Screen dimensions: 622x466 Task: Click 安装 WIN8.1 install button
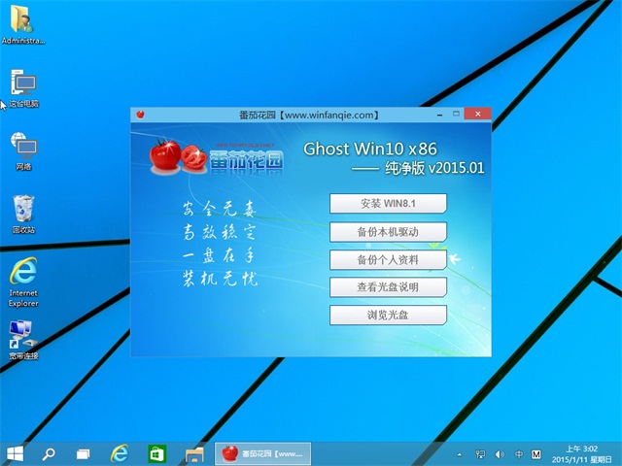click(388, 203)
